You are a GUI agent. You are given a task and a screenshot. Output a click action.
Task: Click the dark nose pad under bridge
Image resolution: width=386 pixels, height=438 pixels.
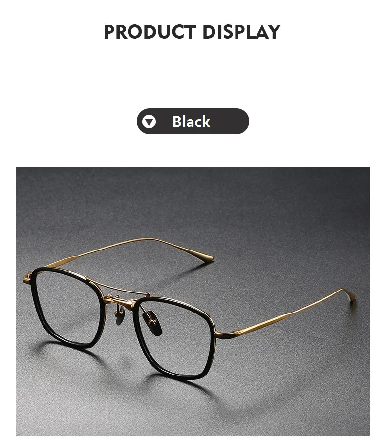coord(152,322)
